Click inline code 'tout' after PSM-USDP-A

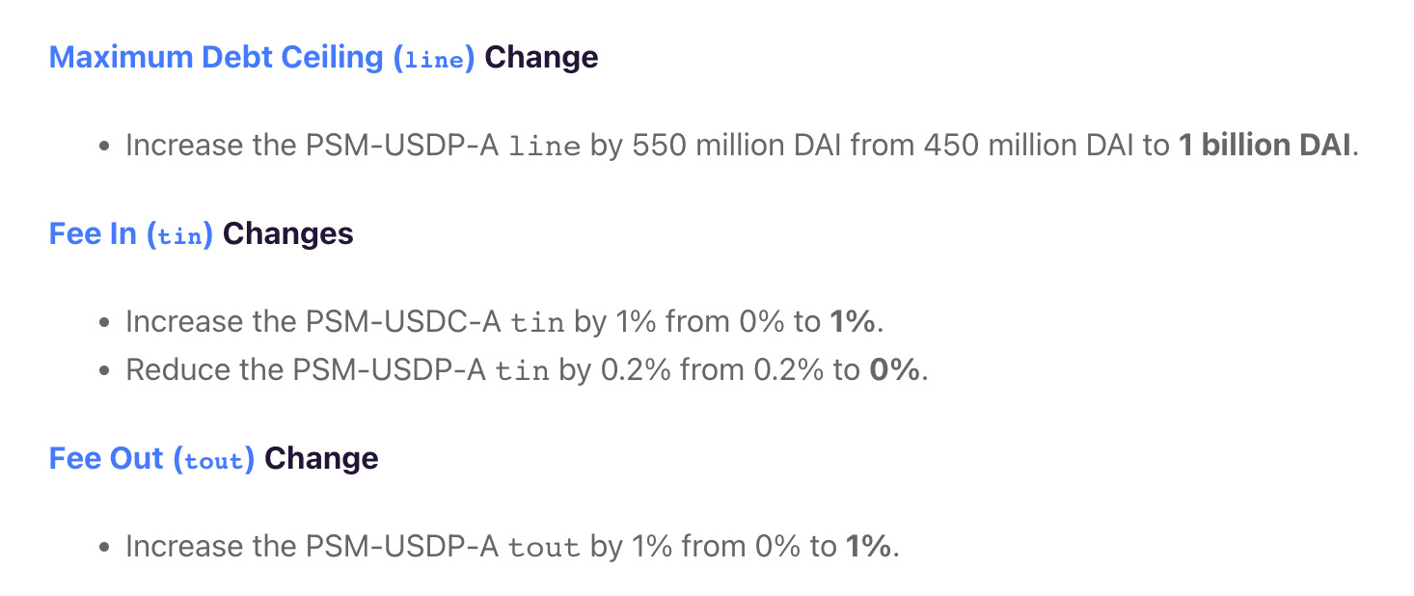pyautogui.click(x=544, y=548)
